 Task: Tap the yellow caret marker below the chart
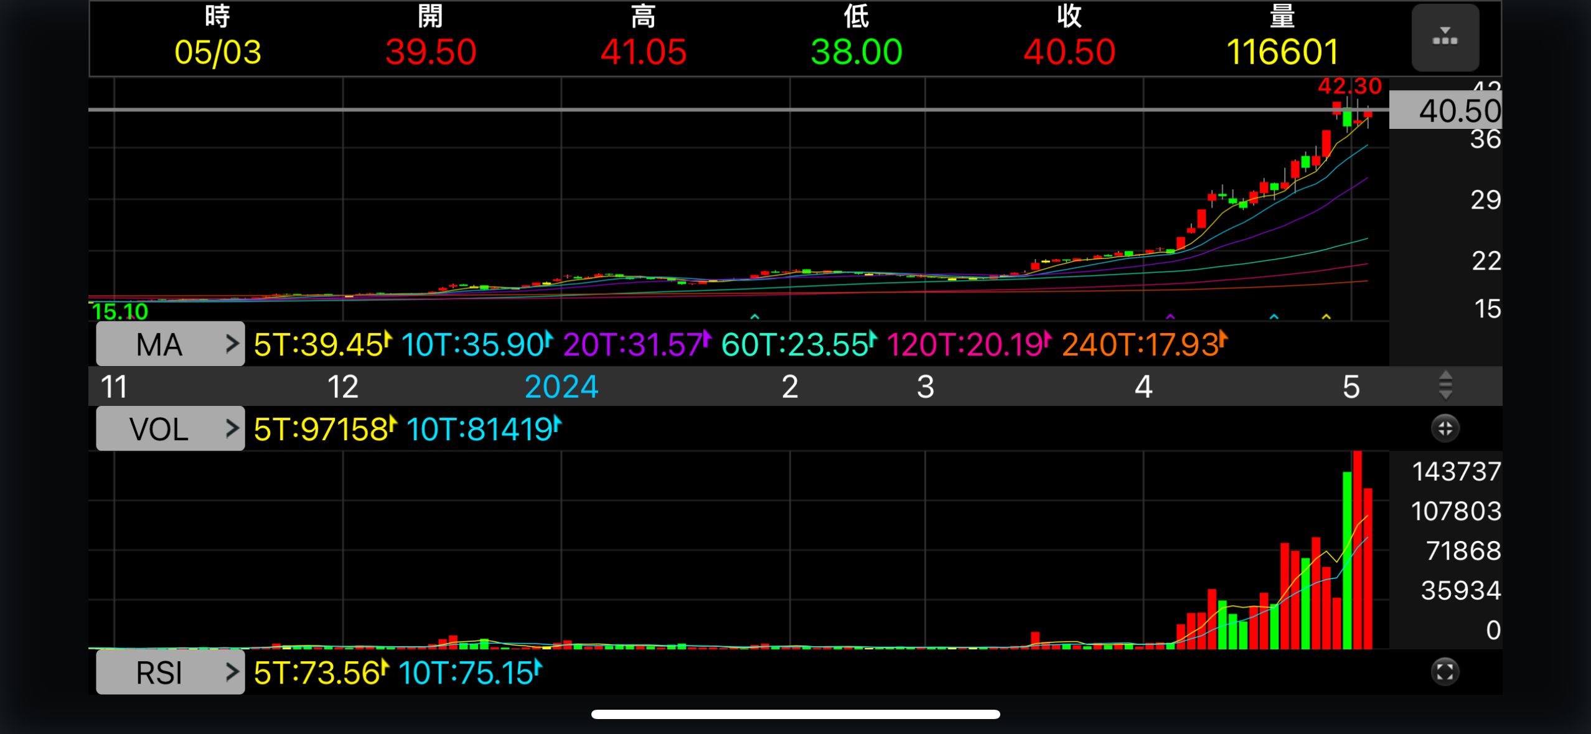click(x=1326, y=317)
